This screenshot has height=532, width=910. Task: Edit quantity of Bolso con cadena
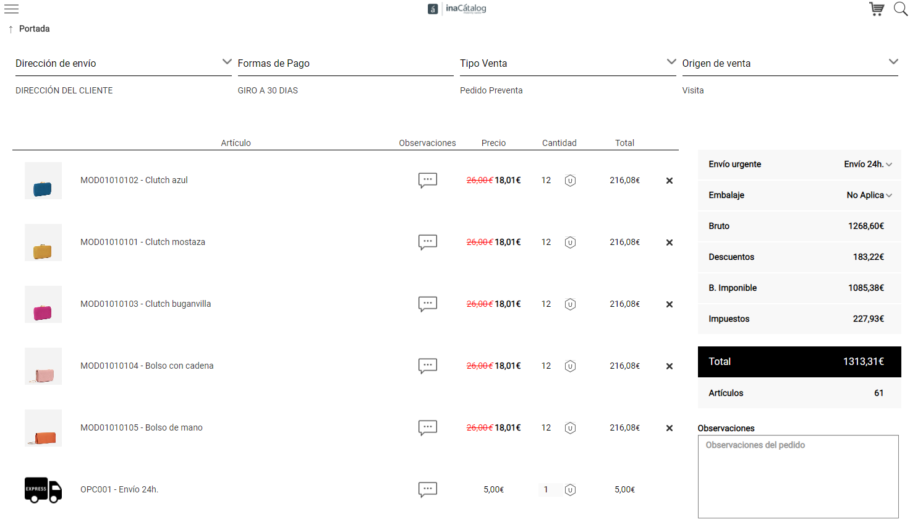click(546, 366)
